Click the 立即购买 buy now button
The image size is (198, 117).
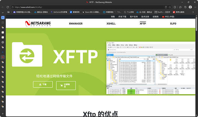[x=66, y=85]
